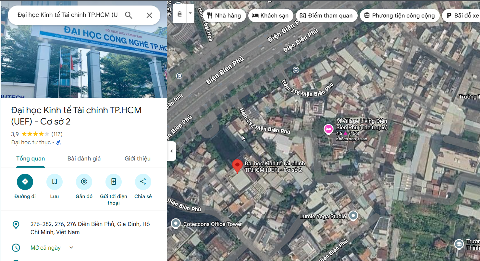The image size is (480, 261).
Task: Click the Lumie Yoga Studio map marker icon
Action: [x=353, y=216]
